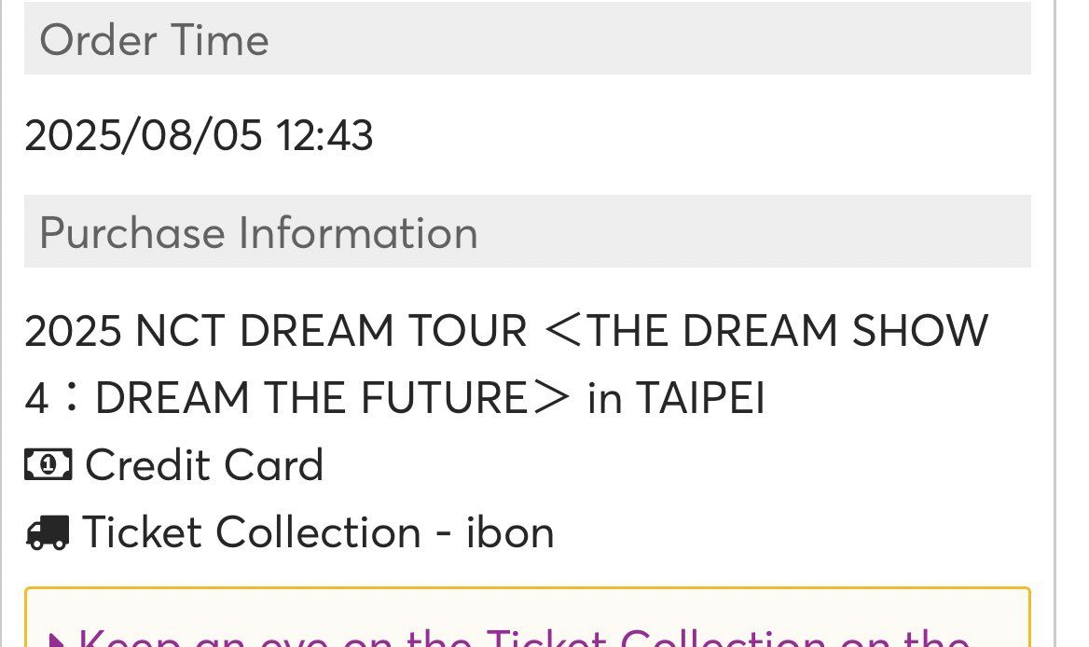
Task: Click the delivery truck icon beside Ticket Collection
Action: coord(48,532)
